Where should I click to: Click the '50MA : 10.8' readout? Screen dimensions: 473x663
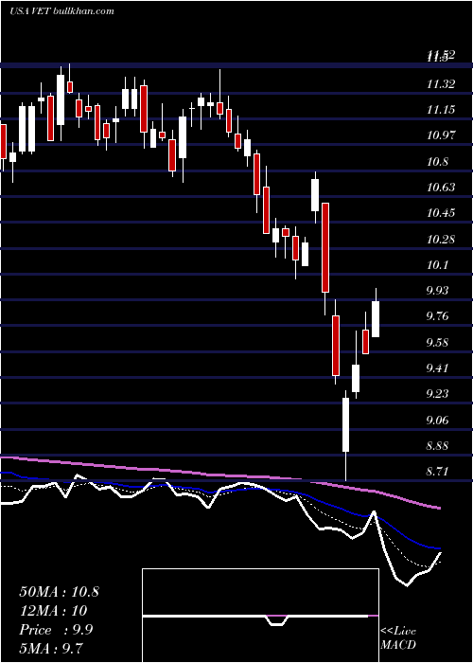(x=59, y=592)
